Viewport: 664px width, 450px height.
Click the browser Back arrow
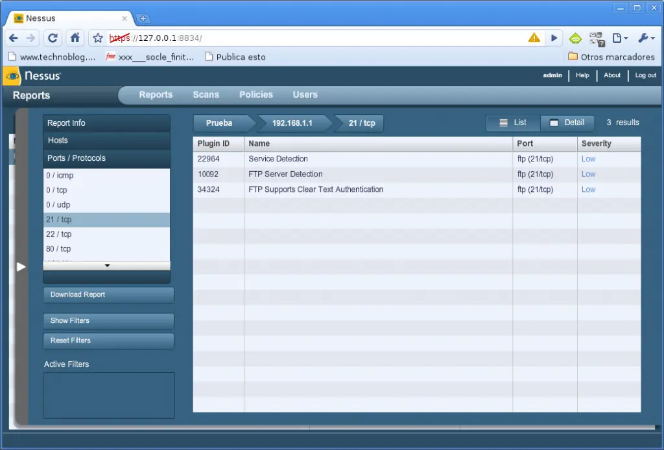(x=14, y=38)
